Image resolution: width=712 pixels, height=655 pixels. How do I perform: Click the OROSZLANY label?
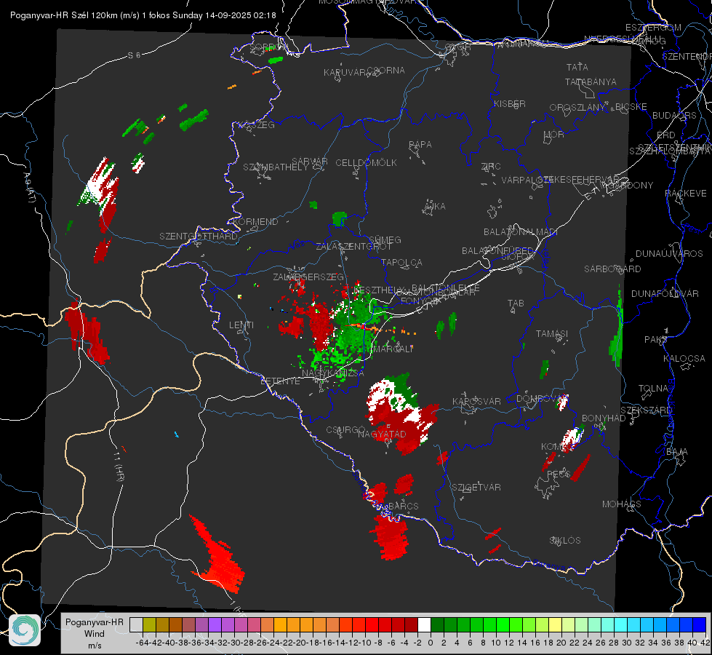577,108
